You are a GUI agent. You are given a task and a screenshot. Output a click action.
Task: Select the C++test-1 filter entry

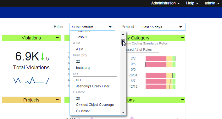[x=83, y=111]
